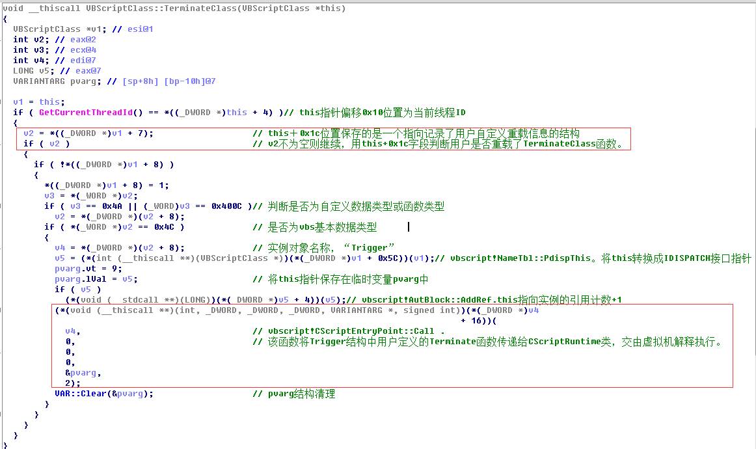This screenshot has width=756, height=449.
Task: Click the 'v1 = this;' assignment
Action: tap(39, 102)
